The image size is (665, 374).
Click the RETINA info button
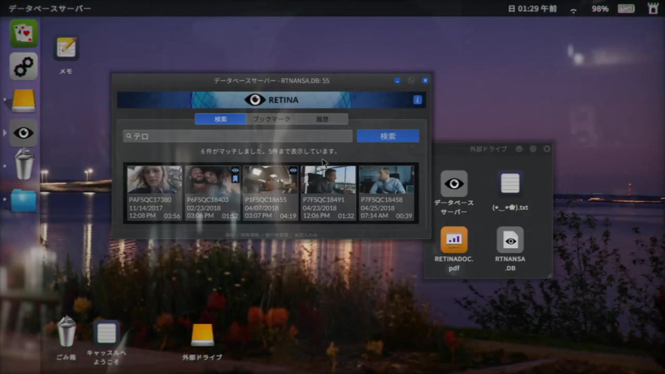tap(417, 100)
